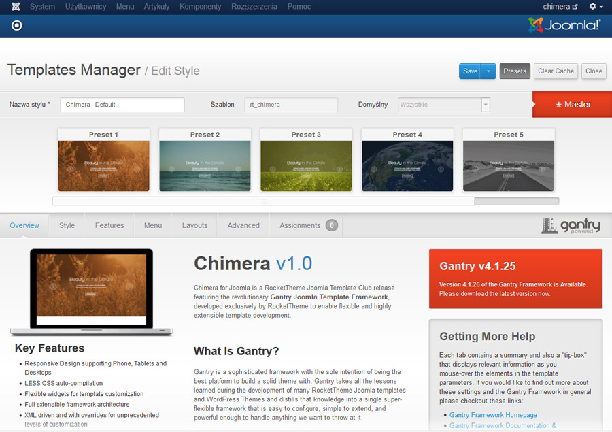Open the Menu menu in the top bar
This screenshot has width=612, height=432.
click(125, 7)
